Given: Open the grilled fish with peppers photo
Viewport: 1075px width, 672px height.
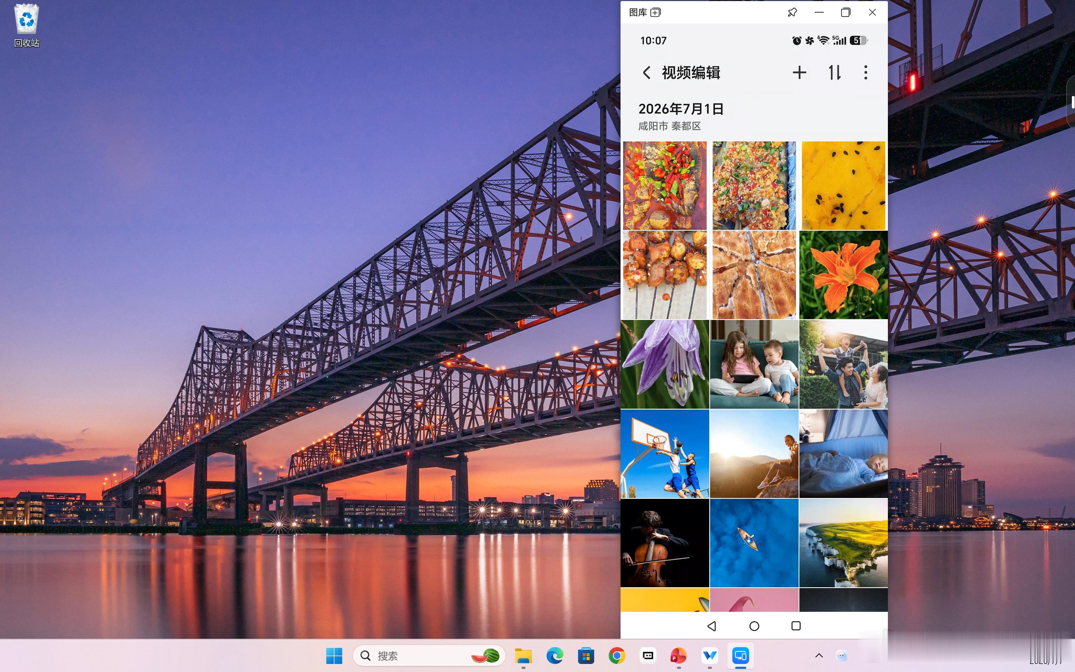Looking at the screenshot, I should (x=665, y=186).
